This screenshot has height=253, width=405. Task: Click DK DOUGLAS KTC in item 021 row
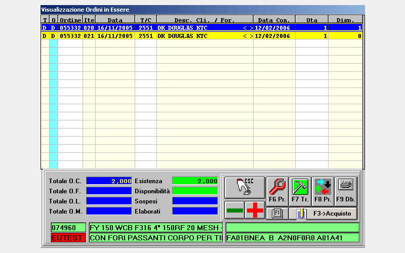point(182,36)
